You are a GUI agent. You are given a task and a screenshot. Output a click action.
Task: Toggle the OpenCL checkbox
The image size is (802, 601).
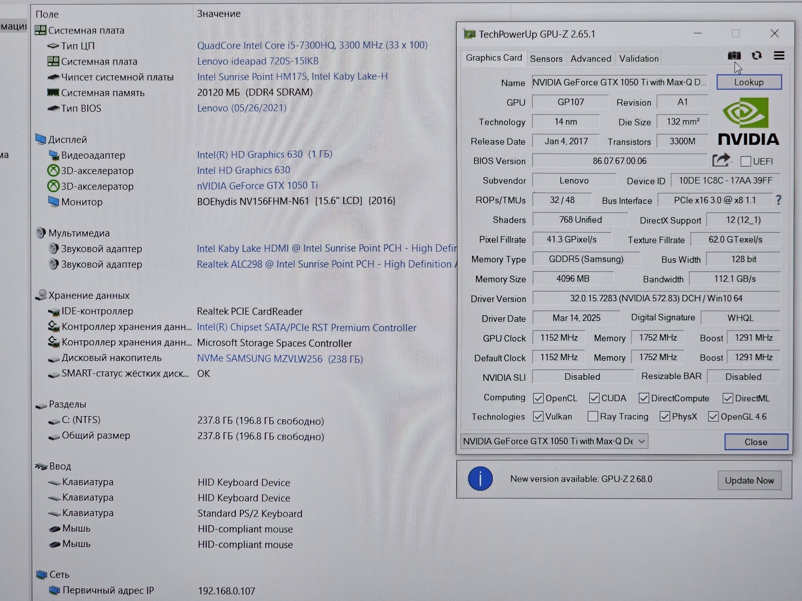[538, 398]
